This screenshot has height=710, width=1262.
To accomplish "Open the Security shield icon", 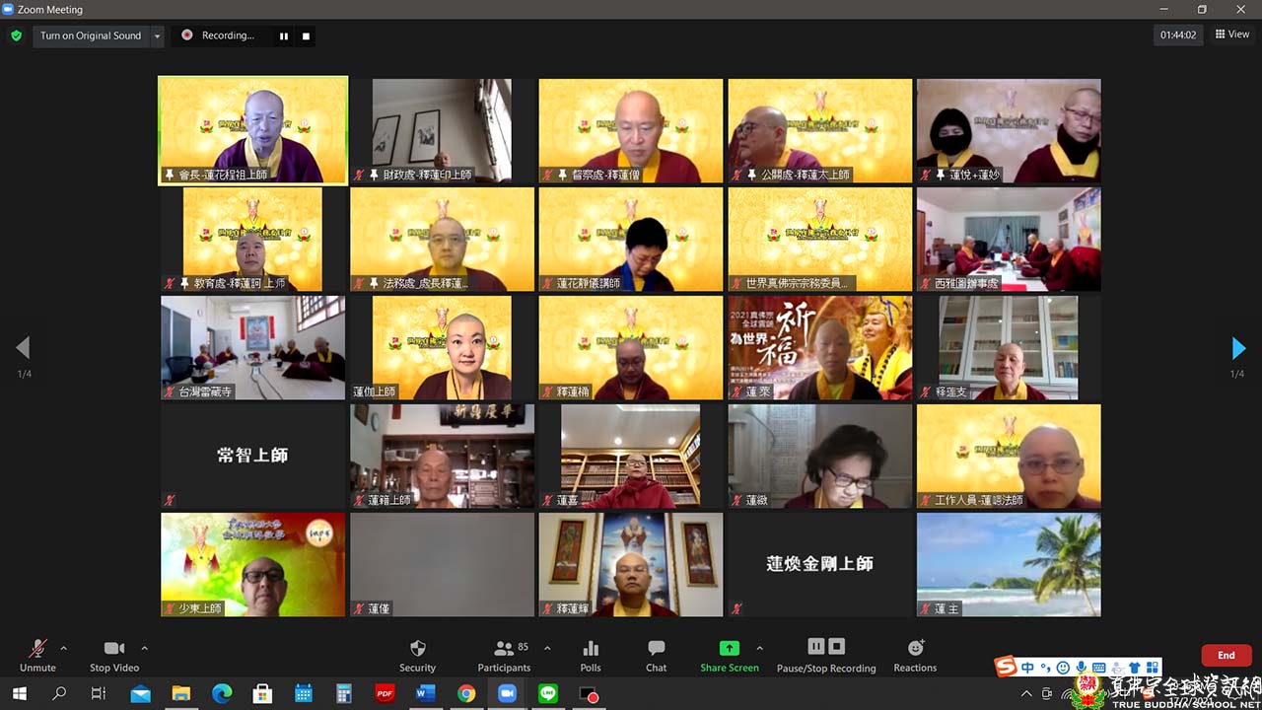I will coord(417,649).
